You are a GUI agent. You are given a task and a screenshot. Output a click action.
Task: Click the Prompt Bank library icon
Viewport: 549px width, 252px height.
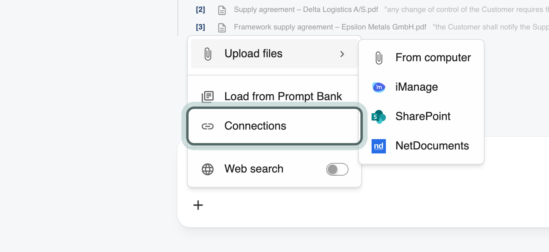208,97
